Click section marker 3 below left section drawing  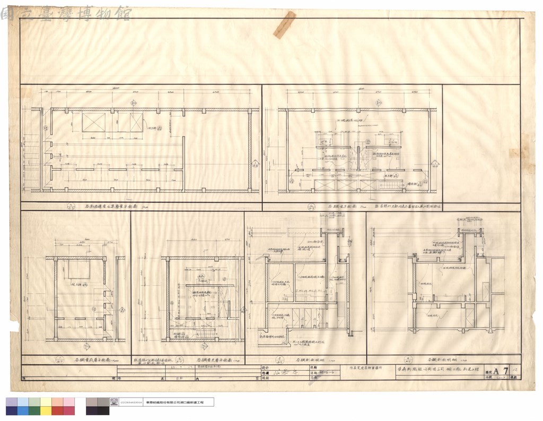point(279,359)
